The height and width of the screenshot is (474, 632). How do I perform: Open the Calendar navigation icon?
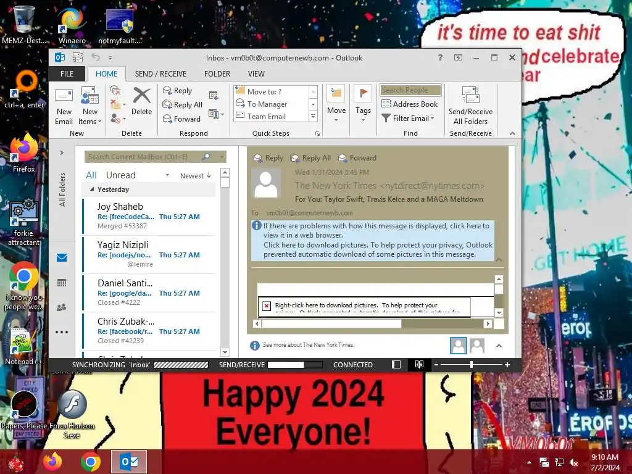[62, 283]
